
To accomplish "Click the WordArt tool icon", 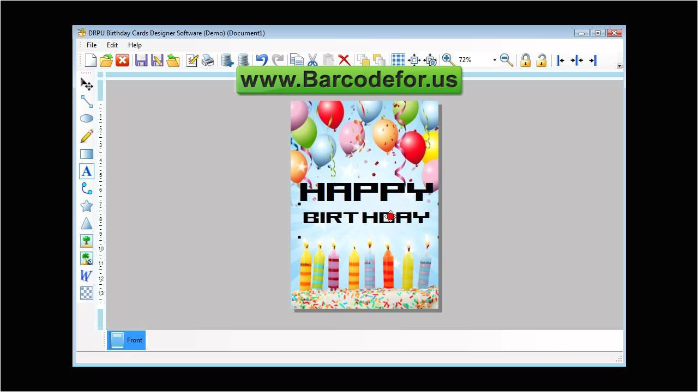I will click(x=87, y=275).
